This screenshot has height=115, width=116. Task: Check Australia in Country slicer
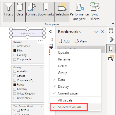pos(15,71)
